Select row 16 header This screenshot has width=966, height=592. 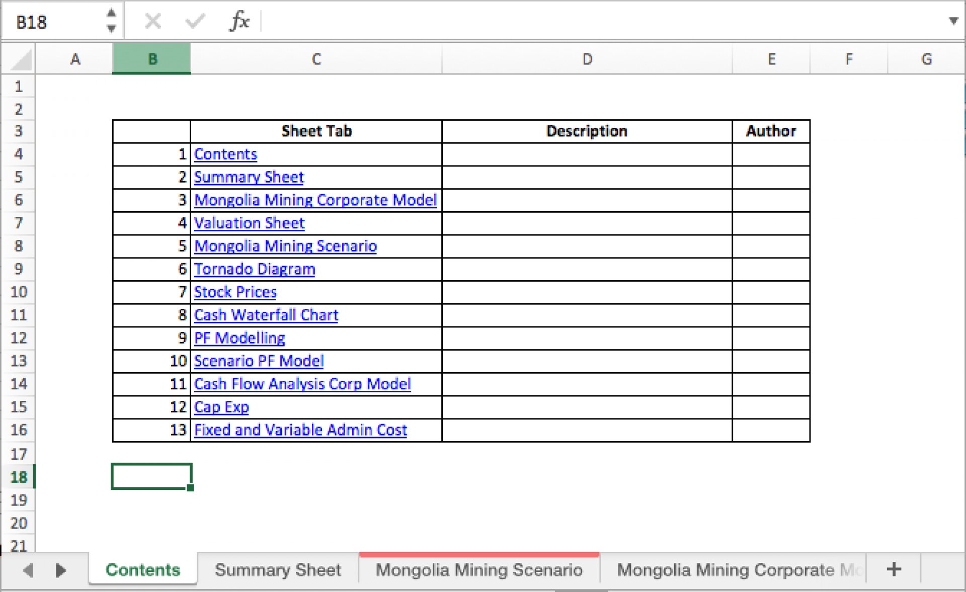(19, 430)
